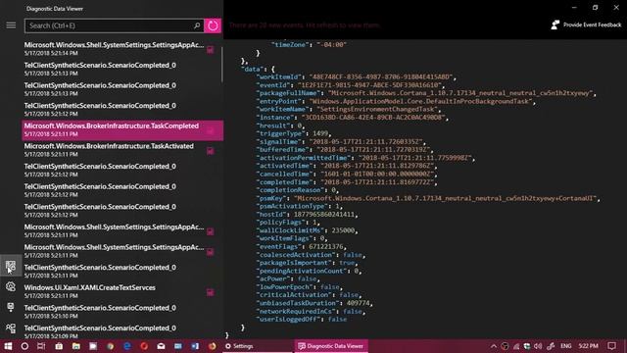Viewport: 627px width, 353px height.
Task: Click the category tag on the XAMLCreateTextServces event
Action: click(210, 292)
